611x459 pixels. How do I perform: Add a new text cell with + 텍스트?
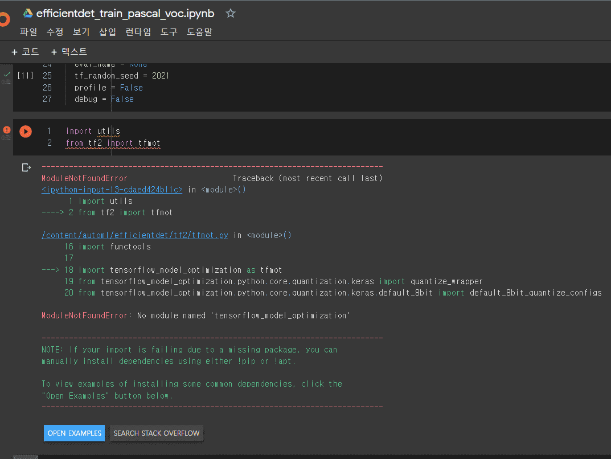pyautogui.click(x=69, y=52)
